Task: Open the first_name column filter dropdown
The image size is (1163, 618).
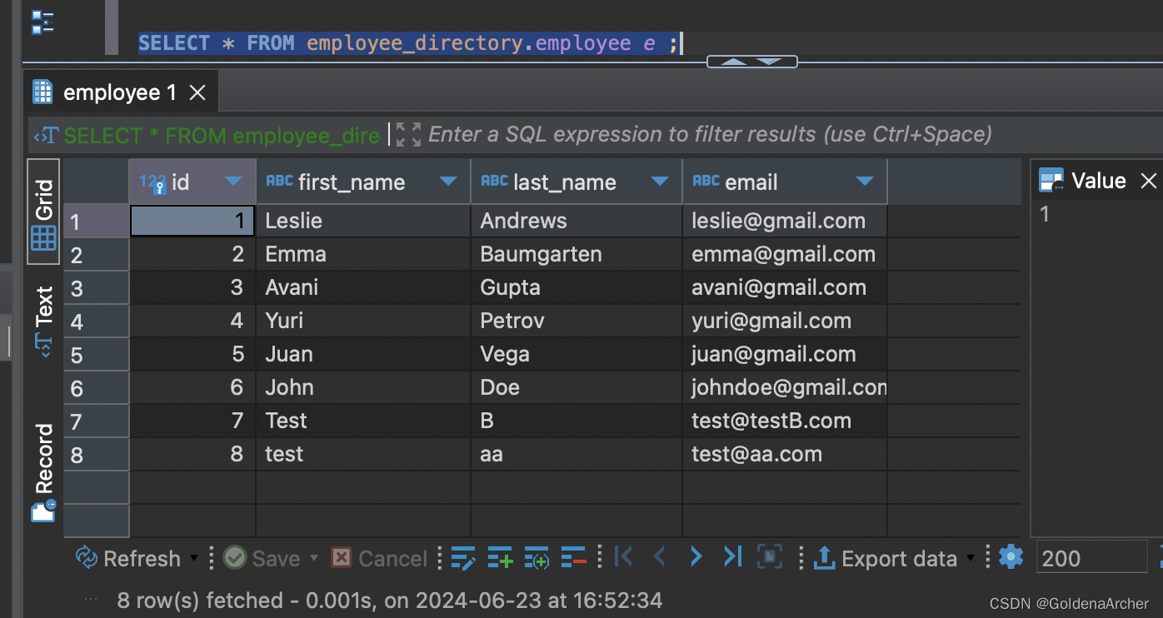Action: 448,182
